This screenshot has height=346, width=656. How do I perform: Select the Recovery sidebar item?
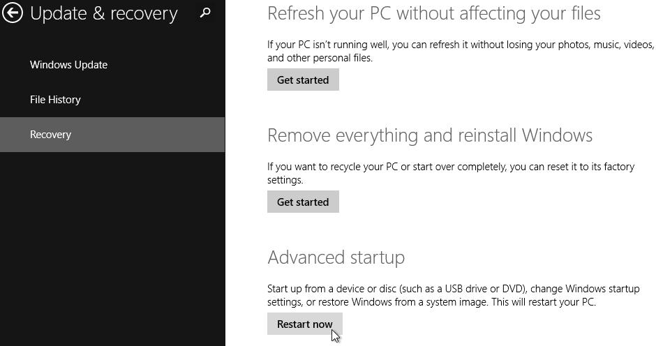pyautogui.click(x=50, y=135)
